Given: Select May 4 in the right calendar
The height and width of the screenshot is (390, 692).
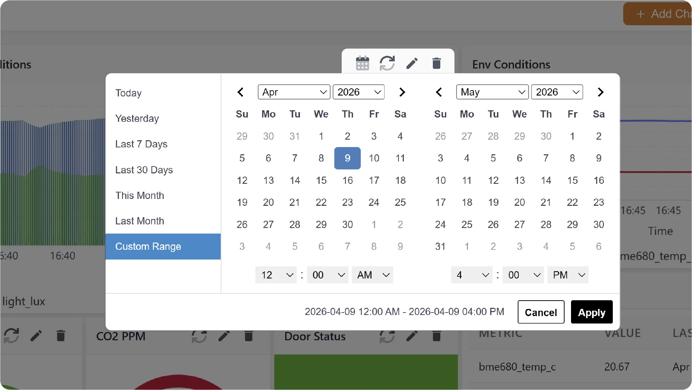Looking at the screenshot, I should tap(467, 158).
